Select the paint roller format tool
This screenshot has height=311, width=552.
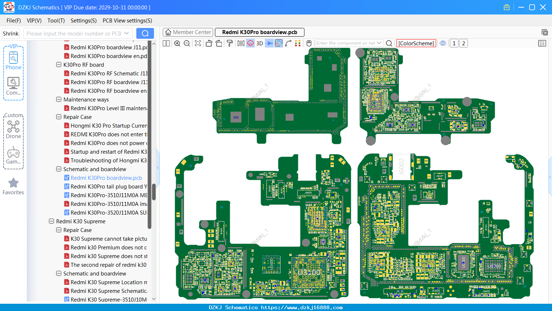click(230, 43)
